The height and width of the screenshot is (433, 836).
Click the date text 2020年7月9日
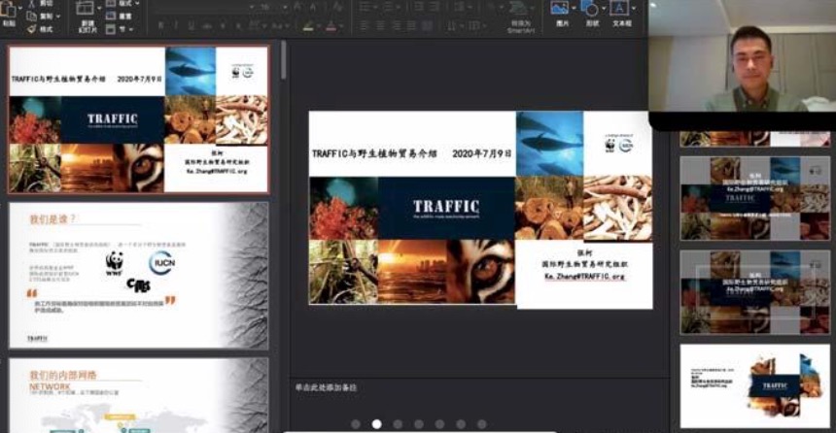482,154
